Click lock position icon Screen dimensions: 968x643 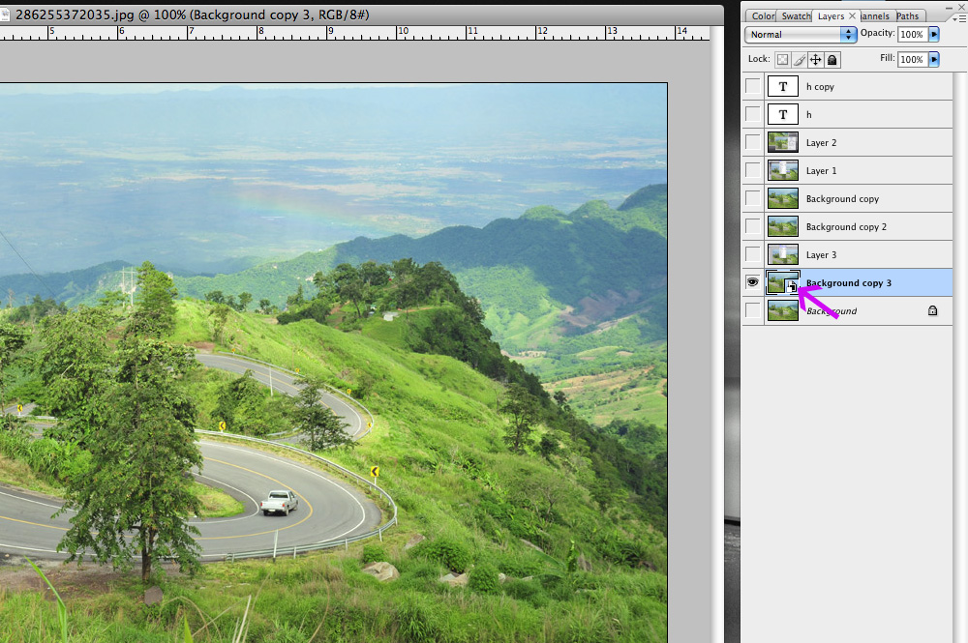tap(816, 60)
